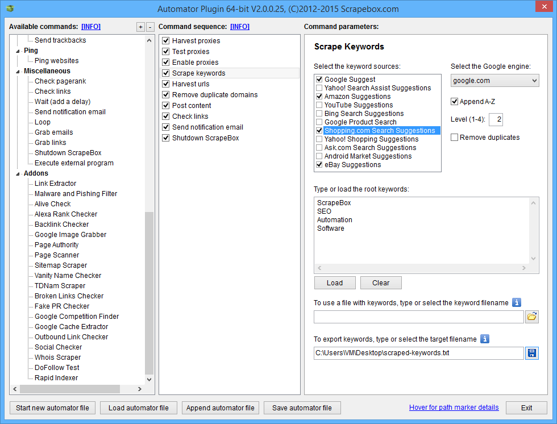Uncheck the Append A-Z option
557x424 pixels.
coord(455,102)
